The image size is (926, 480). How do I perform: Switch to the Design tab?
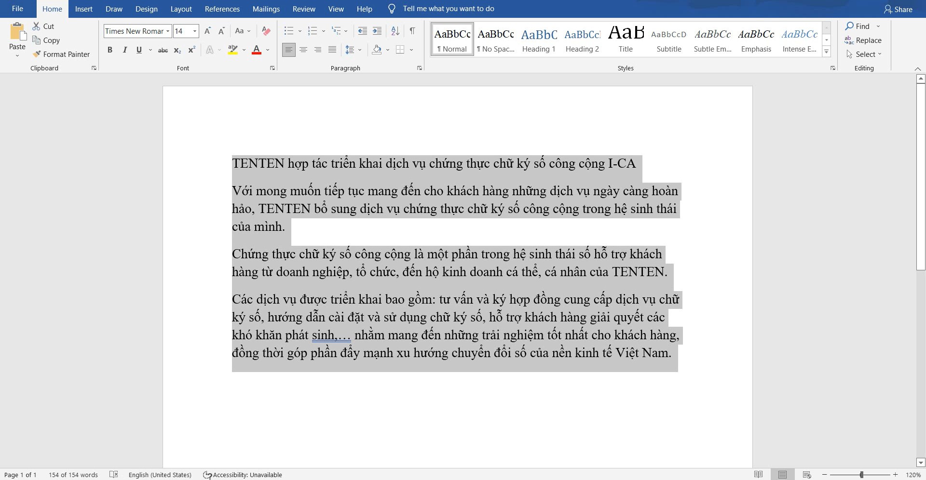click(147, 9)
